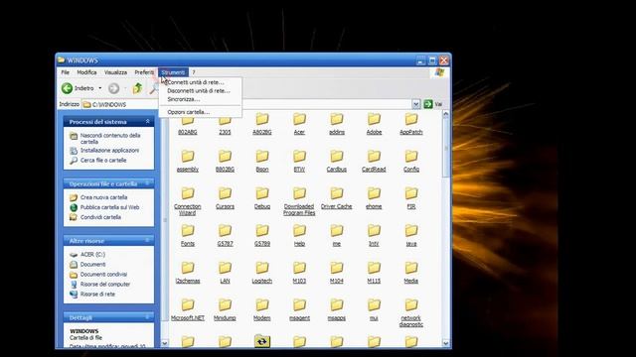Click the file list scrollbar up arrow

(x=446, y=115)
